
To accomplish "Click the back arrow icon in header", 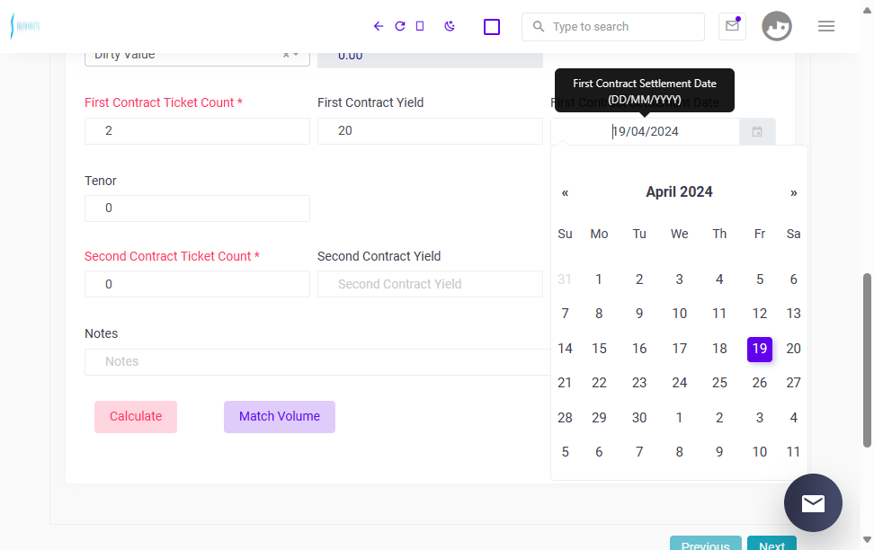I will [x=379, y=26].
